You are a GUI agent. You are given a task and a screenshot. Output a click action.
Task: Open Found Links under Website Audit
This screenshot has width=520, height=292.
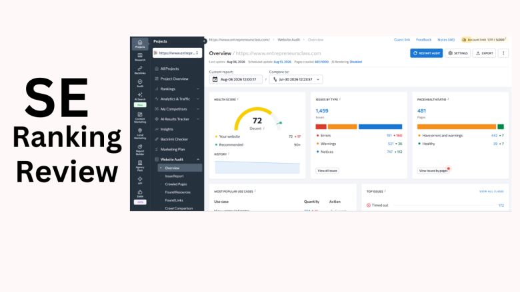(x=174, y=200)
